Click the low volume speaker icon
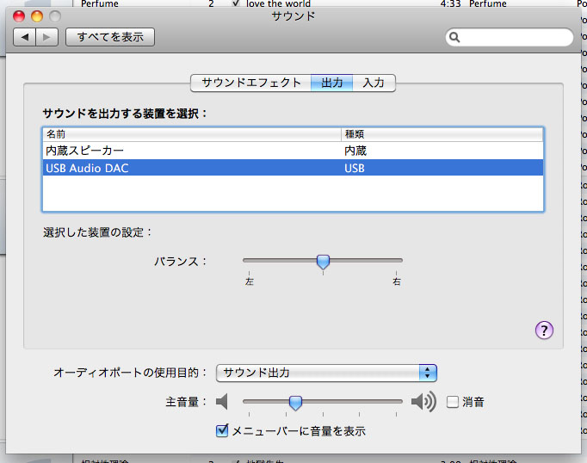The width and height of the screenshot is (587, 463). click(224, 402)
